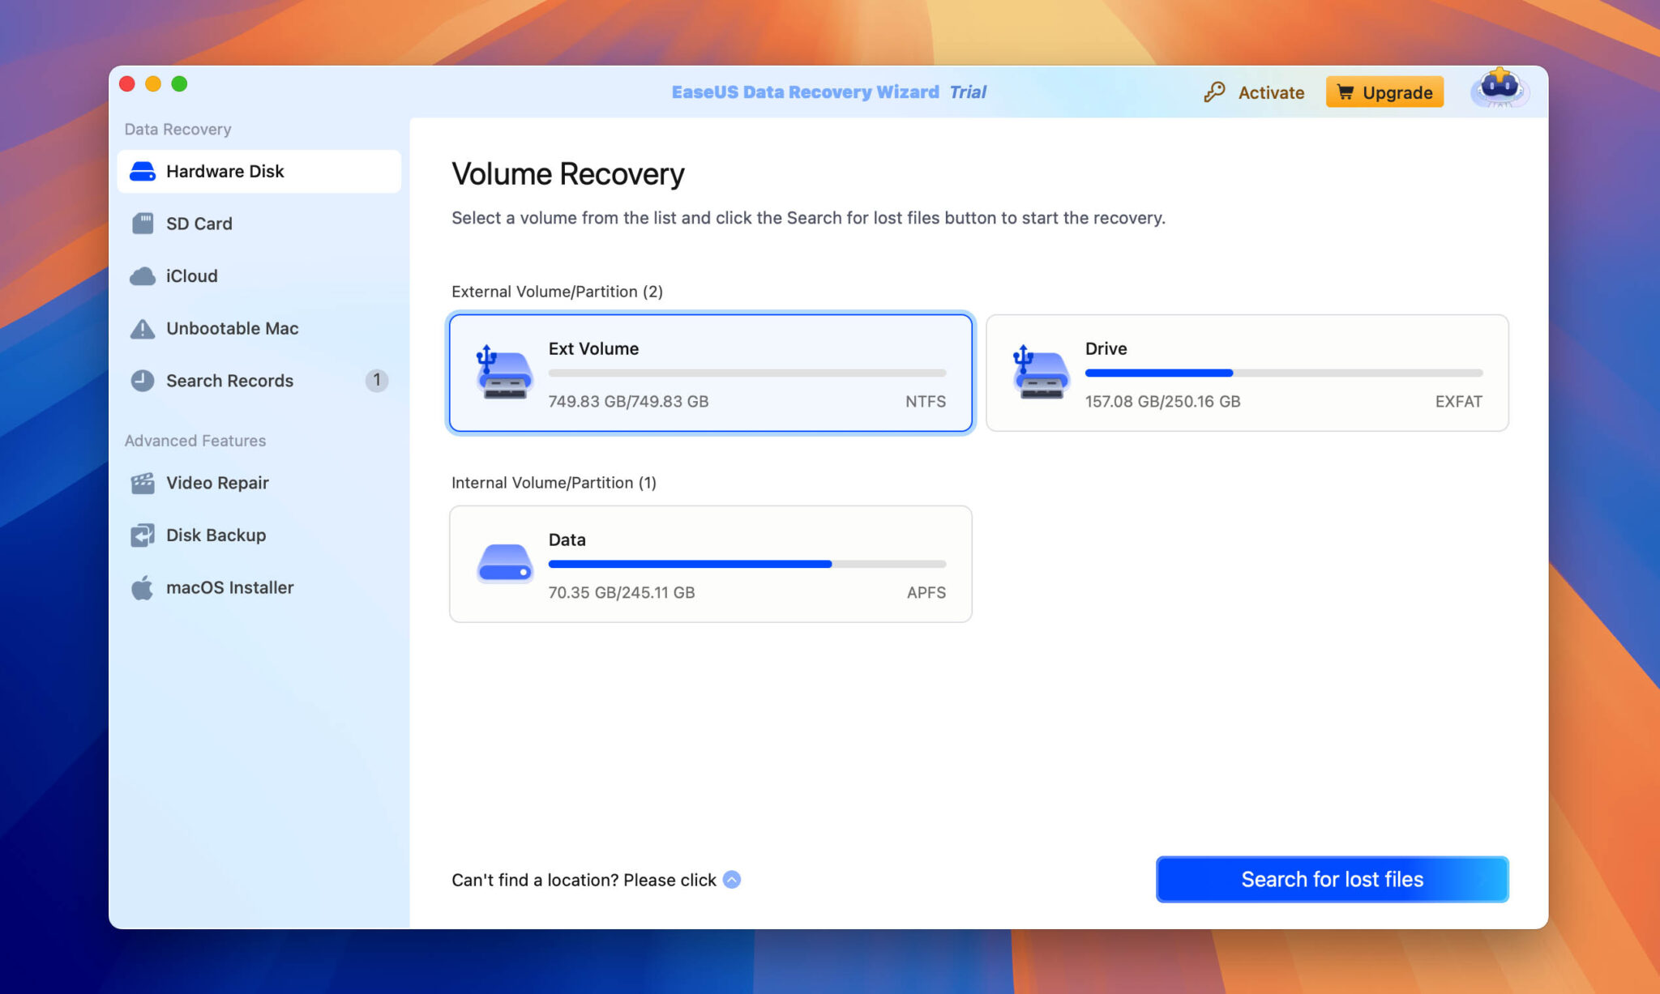Open macOS Installer Apple icon
Image resolution: width=1660 pixels, height=994 pixels.
point(143,588)
